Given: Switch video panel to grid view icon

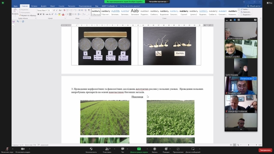Looking at the screenshot, I should (x=239, y=20).
